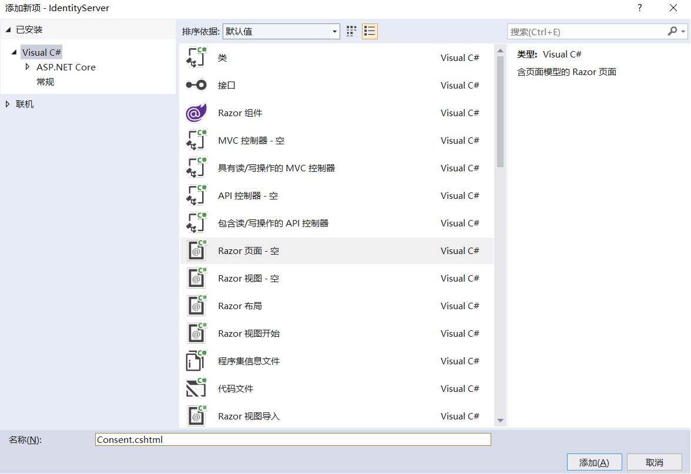Viewport: 691px width, 474px height.
Task: Select the Visual C# category
Action: coord(41,52)
